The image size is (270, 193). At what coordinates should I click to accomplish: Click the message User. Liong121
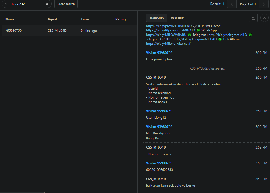point(157,118)
